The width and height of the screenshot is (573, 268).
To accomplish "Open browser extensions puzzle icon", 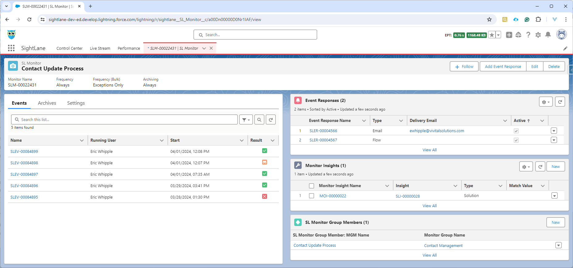I will pyautogui.click(x=538, y=19).
